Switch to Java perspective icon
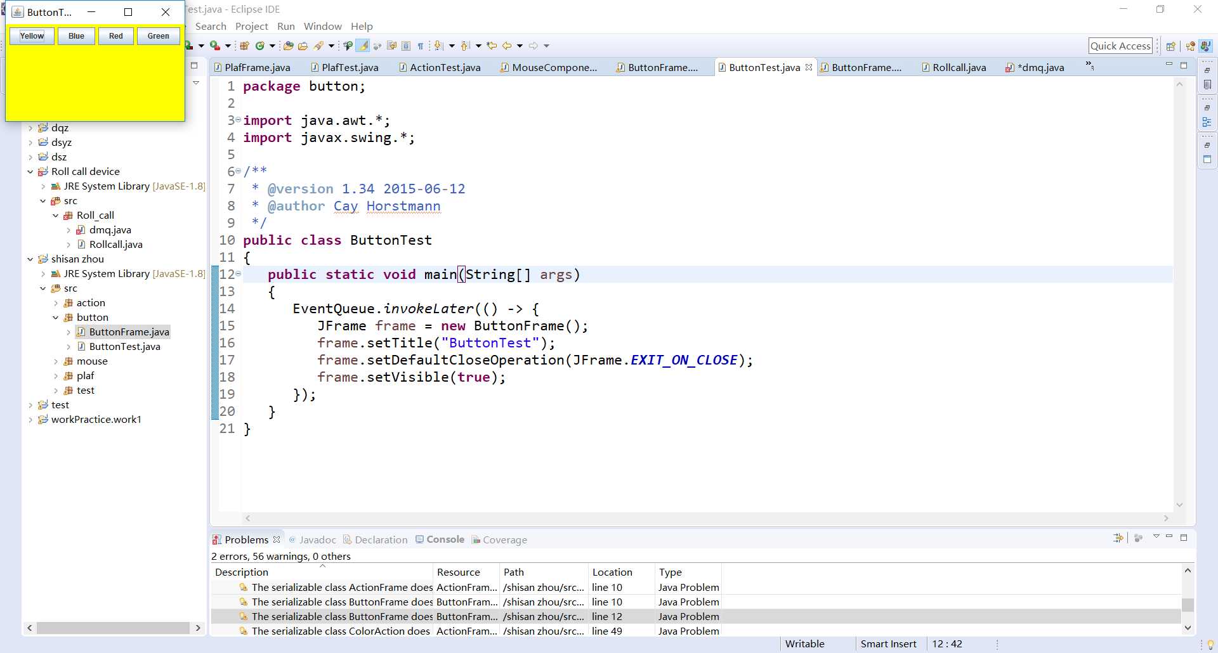 [x=1206, y=46]
